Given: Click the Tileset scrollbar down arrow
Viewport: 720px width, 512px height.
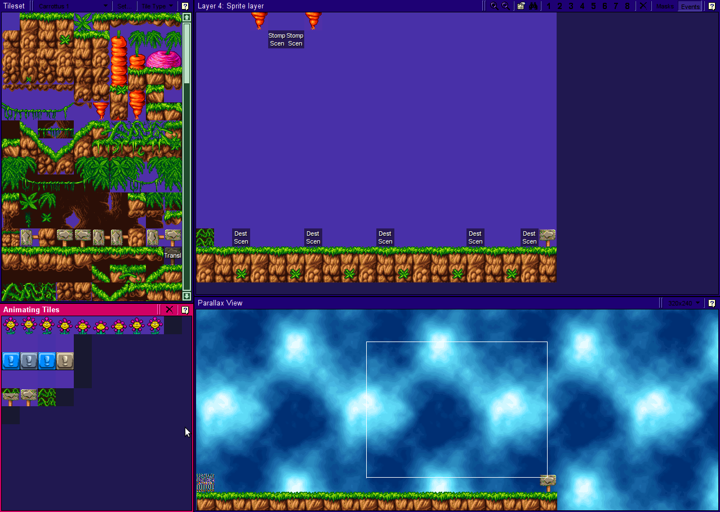Looking at the screenshot, I should coord(187,296).
